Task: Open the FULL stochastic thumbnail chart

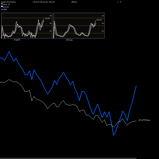Action: pos(79,25)
